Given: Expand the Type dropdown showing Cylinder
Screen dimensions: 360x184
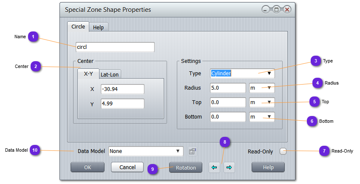Looking at the screenshot, I should tap(269, 73).
